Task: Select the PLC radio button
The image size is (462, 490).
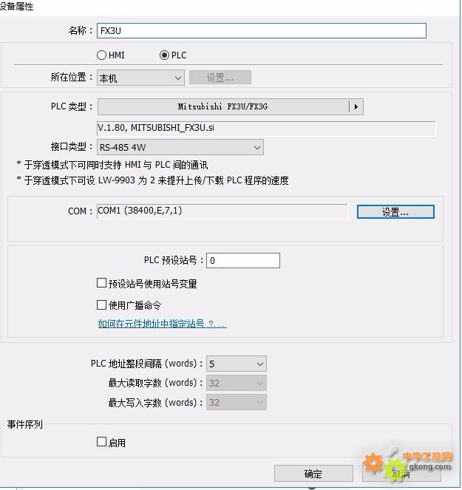Action: coord(164,55)
